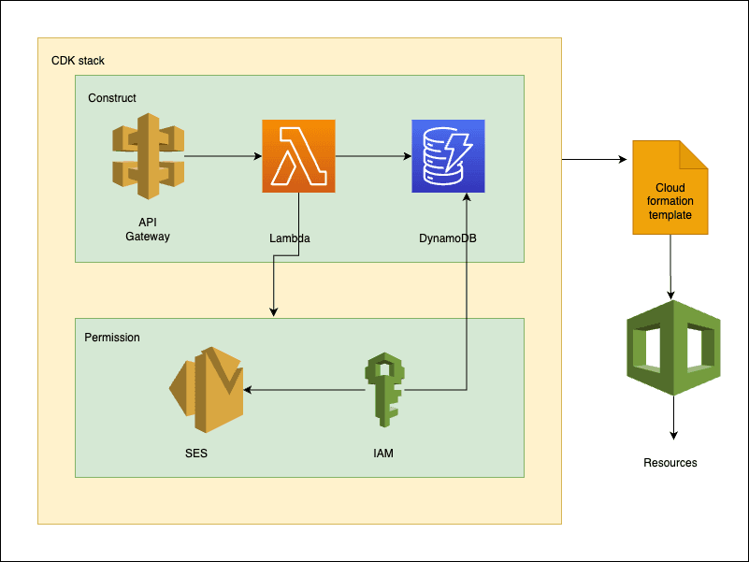Click the "CDK stack" label

(78, 61)
